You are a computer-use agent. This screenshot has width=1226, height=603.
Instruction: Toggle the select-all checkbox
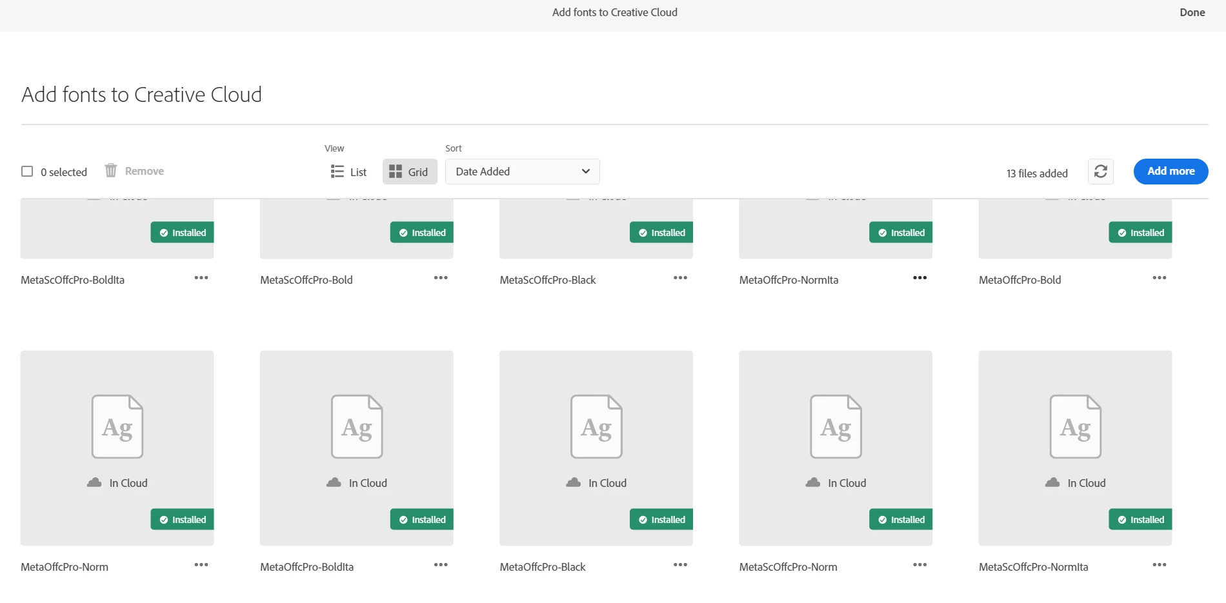[x=27, y=172]
